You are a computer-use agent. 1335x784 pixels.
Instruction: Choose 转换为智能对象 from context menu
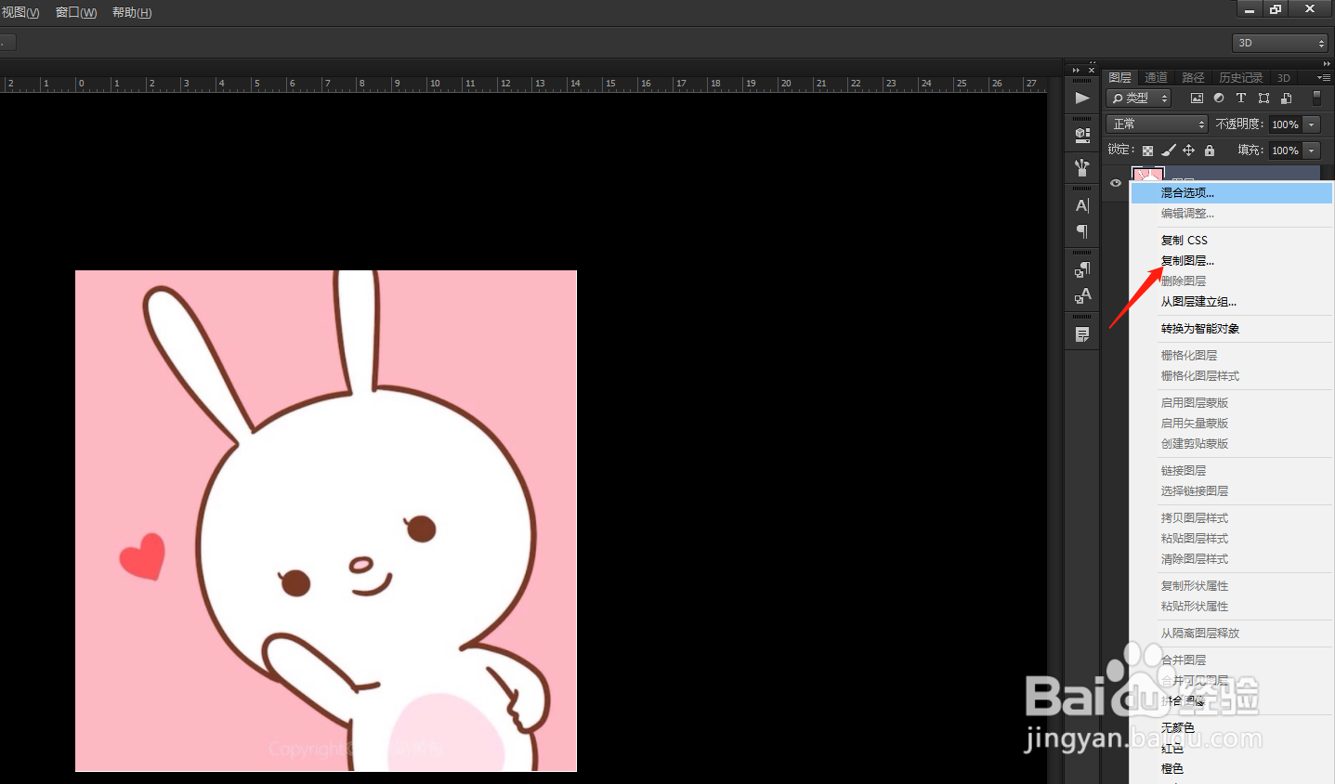1231,329
